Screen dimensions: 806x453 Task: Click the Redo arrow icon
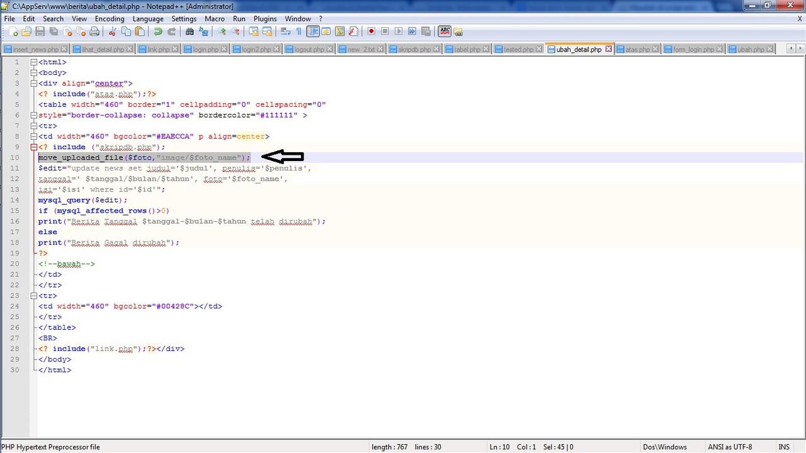pyautogui.click(x=171, y=31)
